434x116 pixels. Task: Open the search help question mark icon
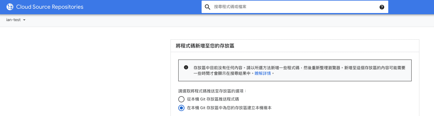tap(382, 7)
